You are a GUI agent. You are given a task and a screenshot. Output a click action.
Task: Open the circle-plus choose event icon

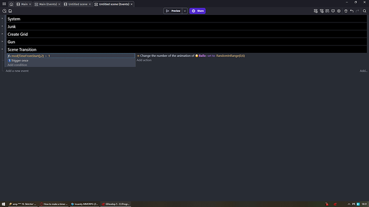point(339,11)
